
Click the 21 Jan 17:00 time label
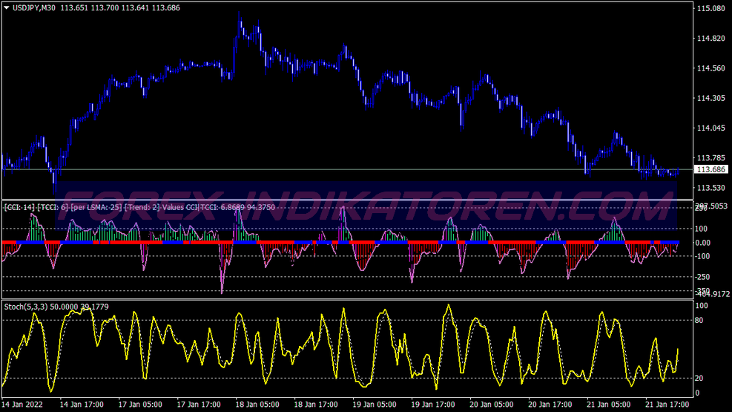pos(667,405)
